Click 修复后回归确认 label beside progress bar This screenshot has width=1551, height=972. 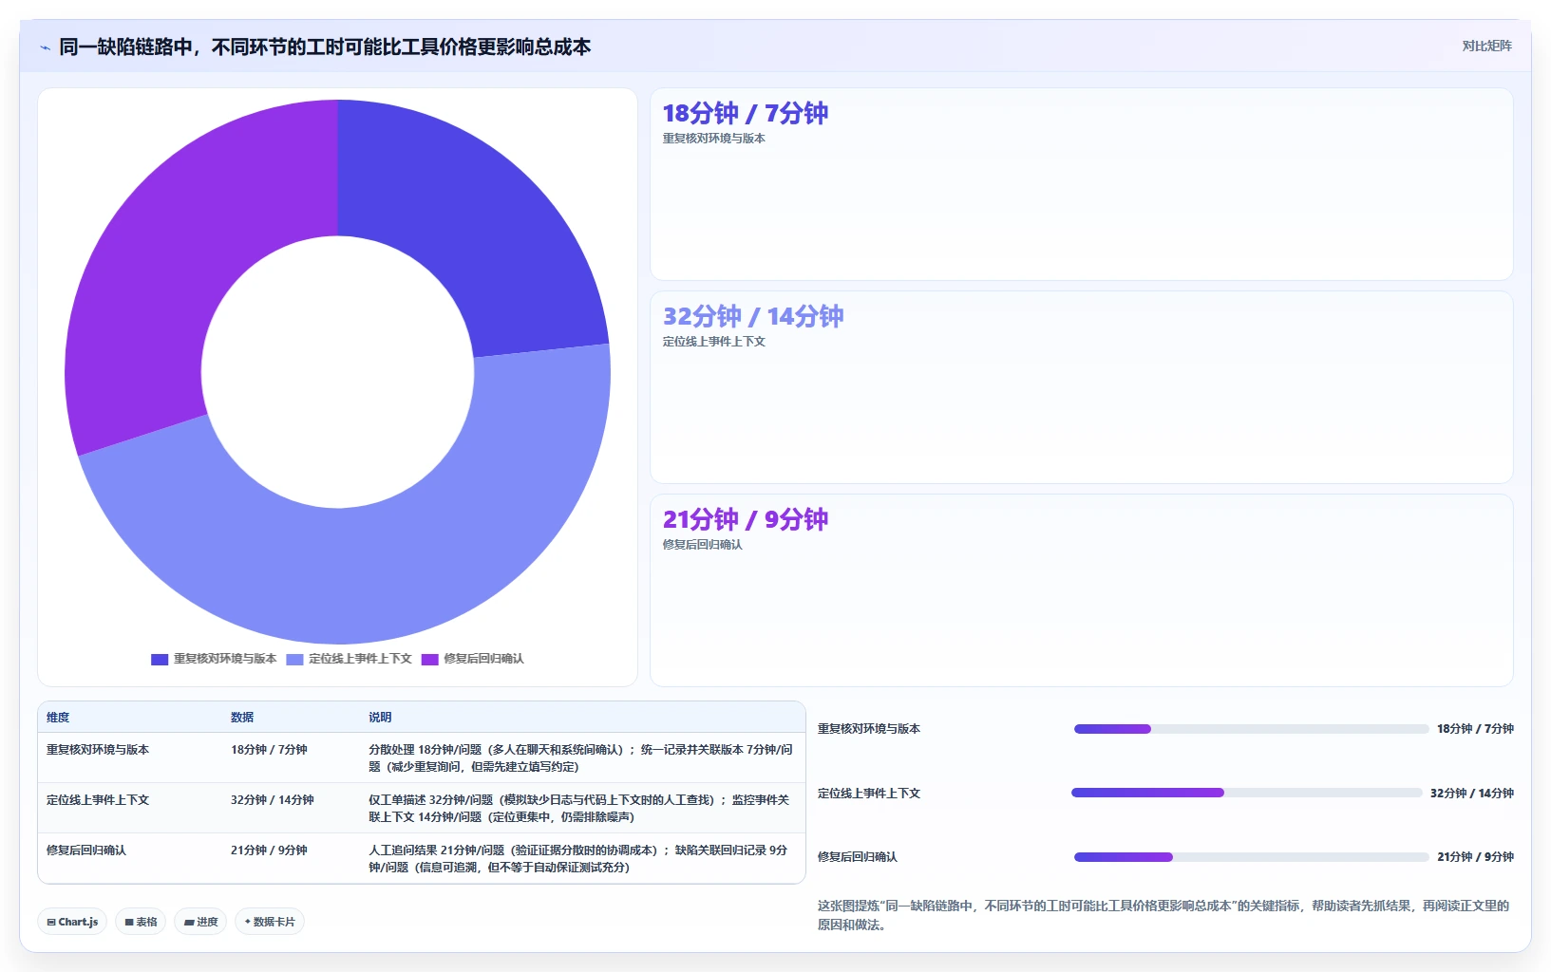coord(858,857)
